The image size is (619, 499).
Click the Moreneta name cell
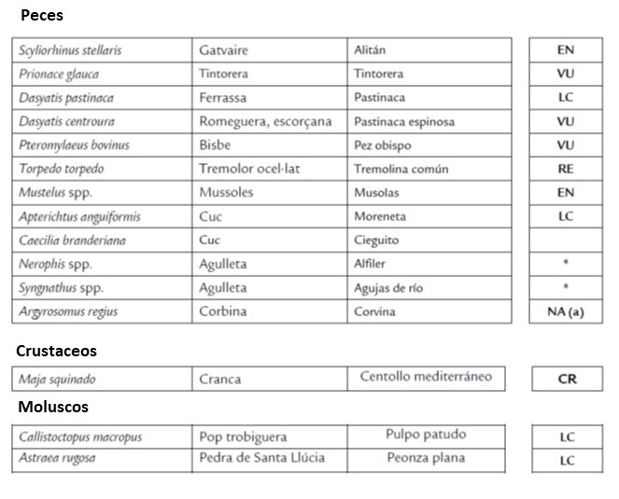point(382,216)
